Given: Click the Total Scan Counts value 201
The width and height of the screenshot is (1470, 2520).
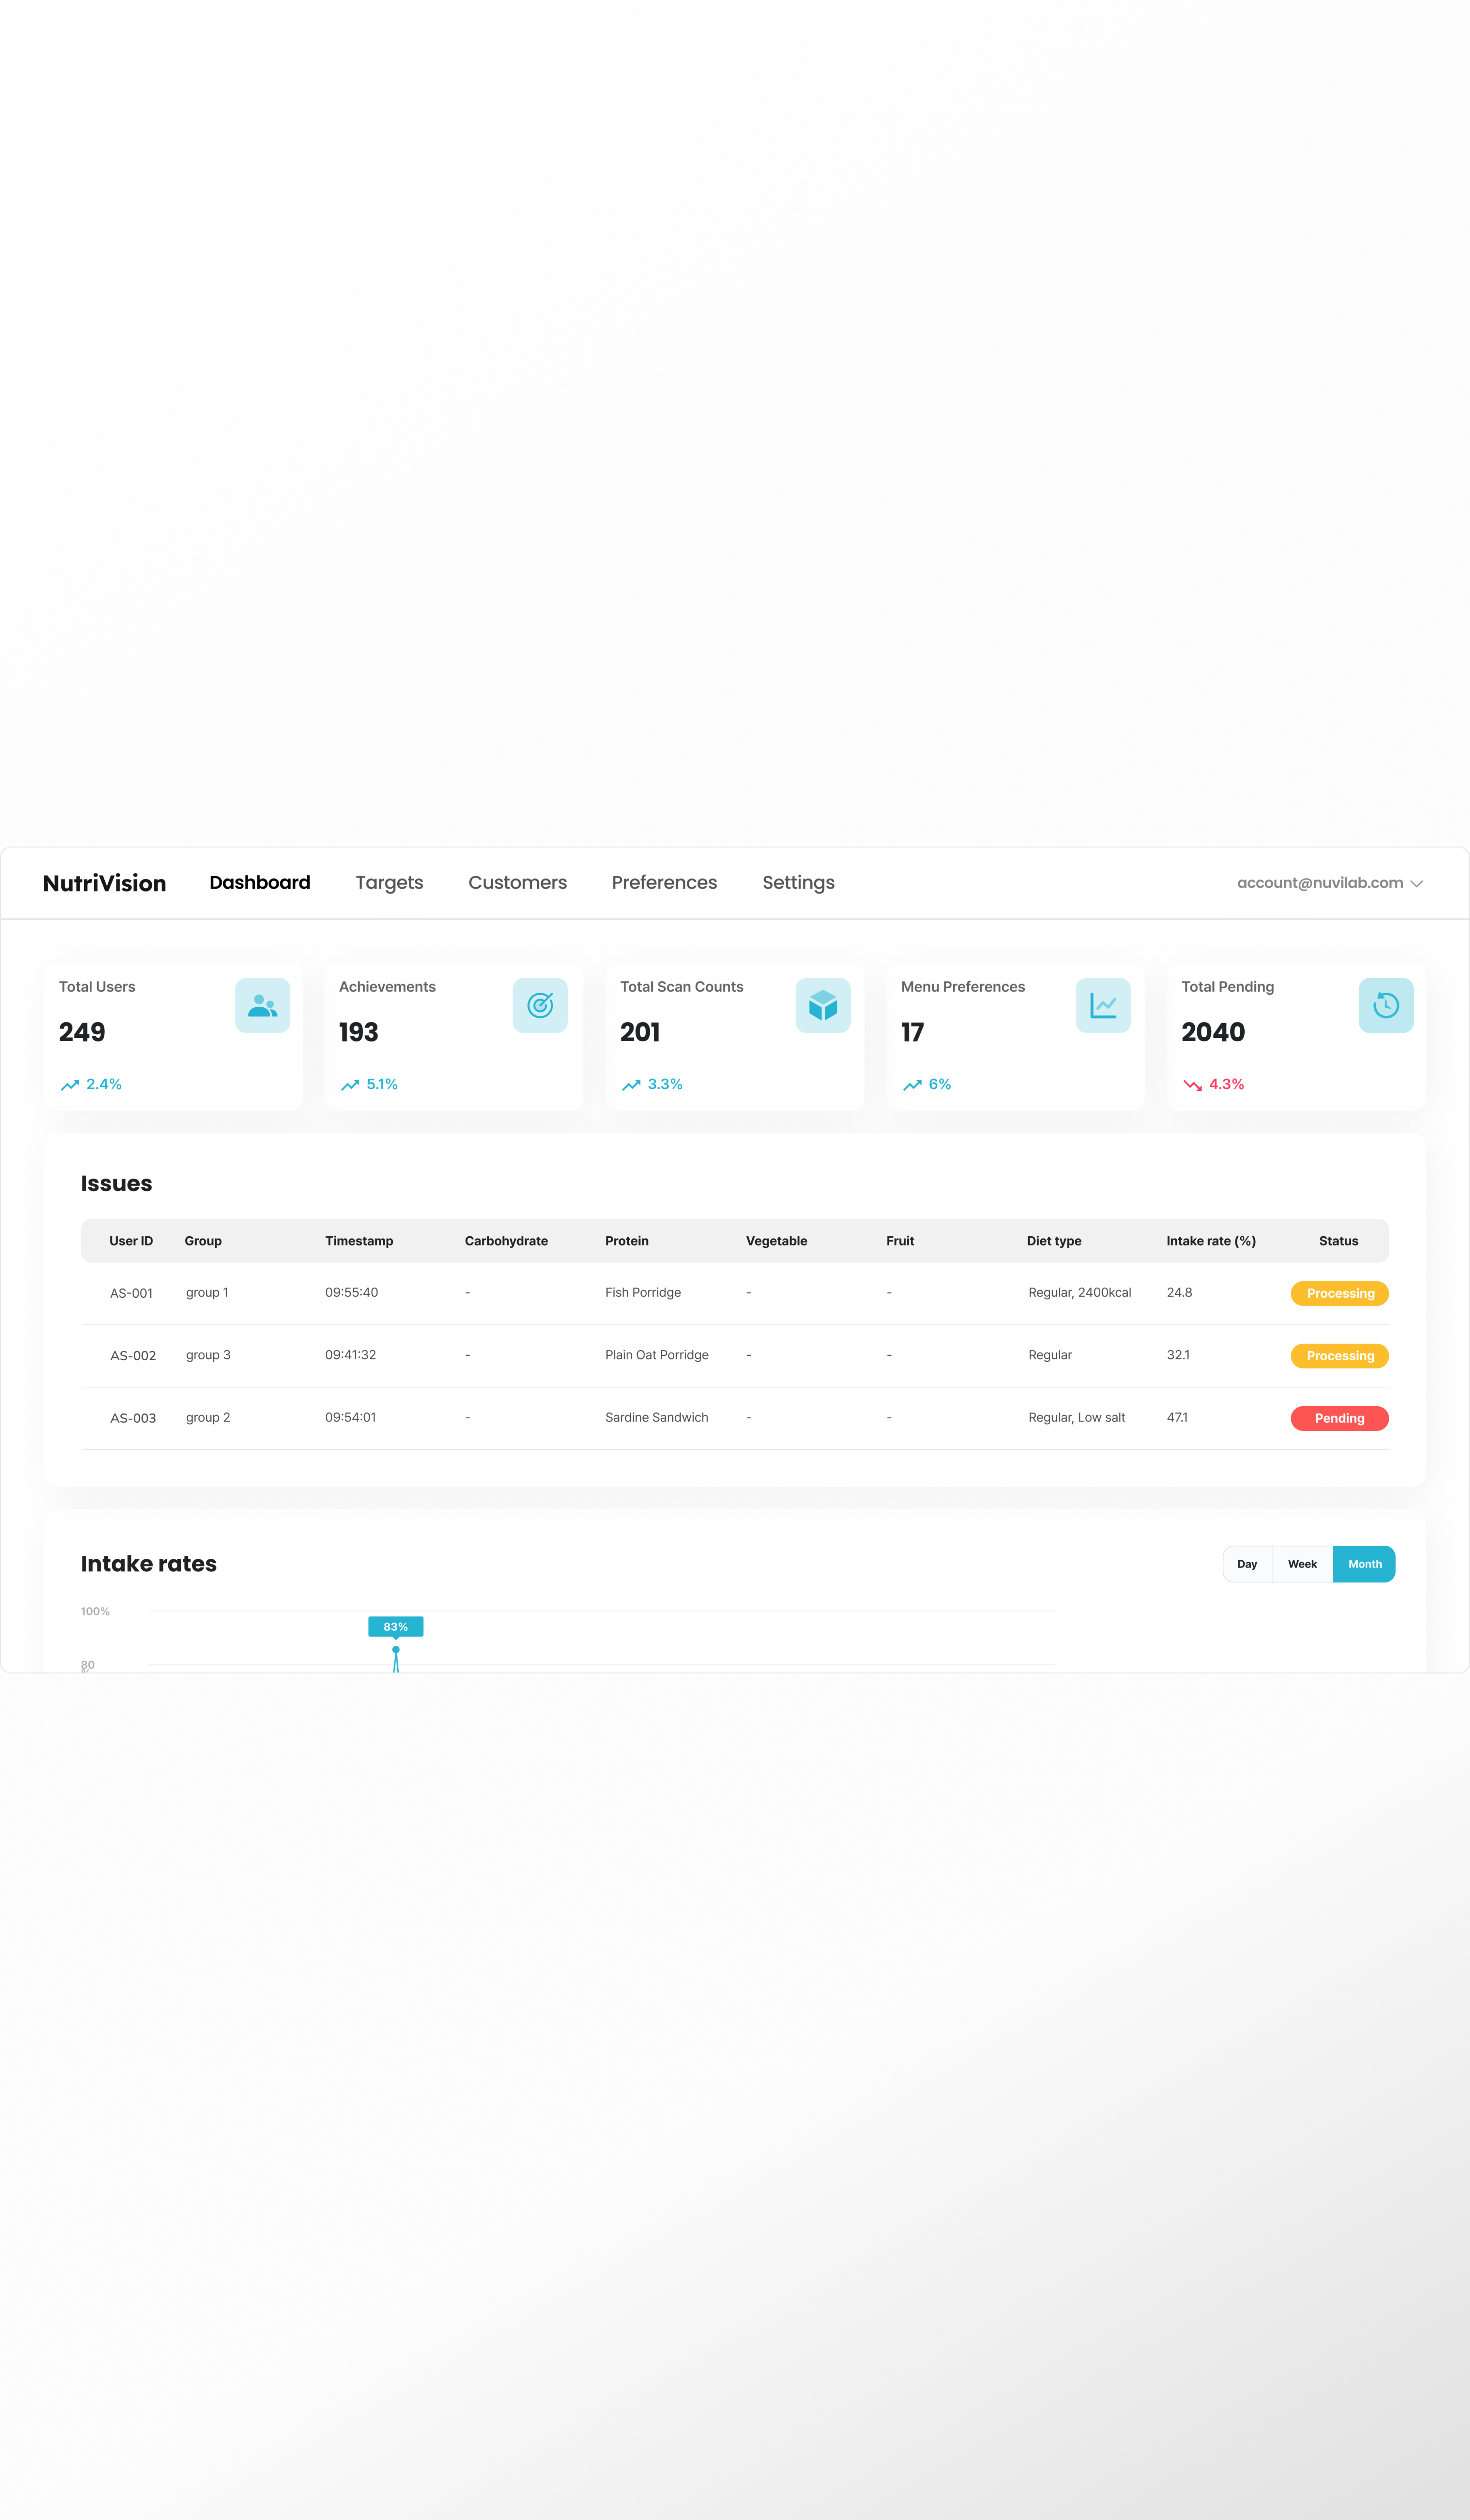Looking at the screenshot, I should click(640, 1032).
